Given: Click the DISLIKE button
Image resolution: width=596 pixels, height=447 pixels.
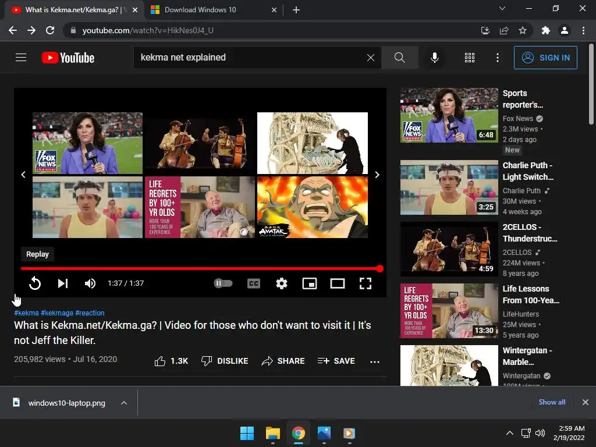Looking at the screenshot, I should pyautogui.click(x=225, y=361).
